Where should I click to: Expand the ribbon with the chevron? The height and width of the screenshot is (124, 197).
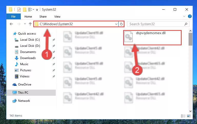tap(184, 16)
